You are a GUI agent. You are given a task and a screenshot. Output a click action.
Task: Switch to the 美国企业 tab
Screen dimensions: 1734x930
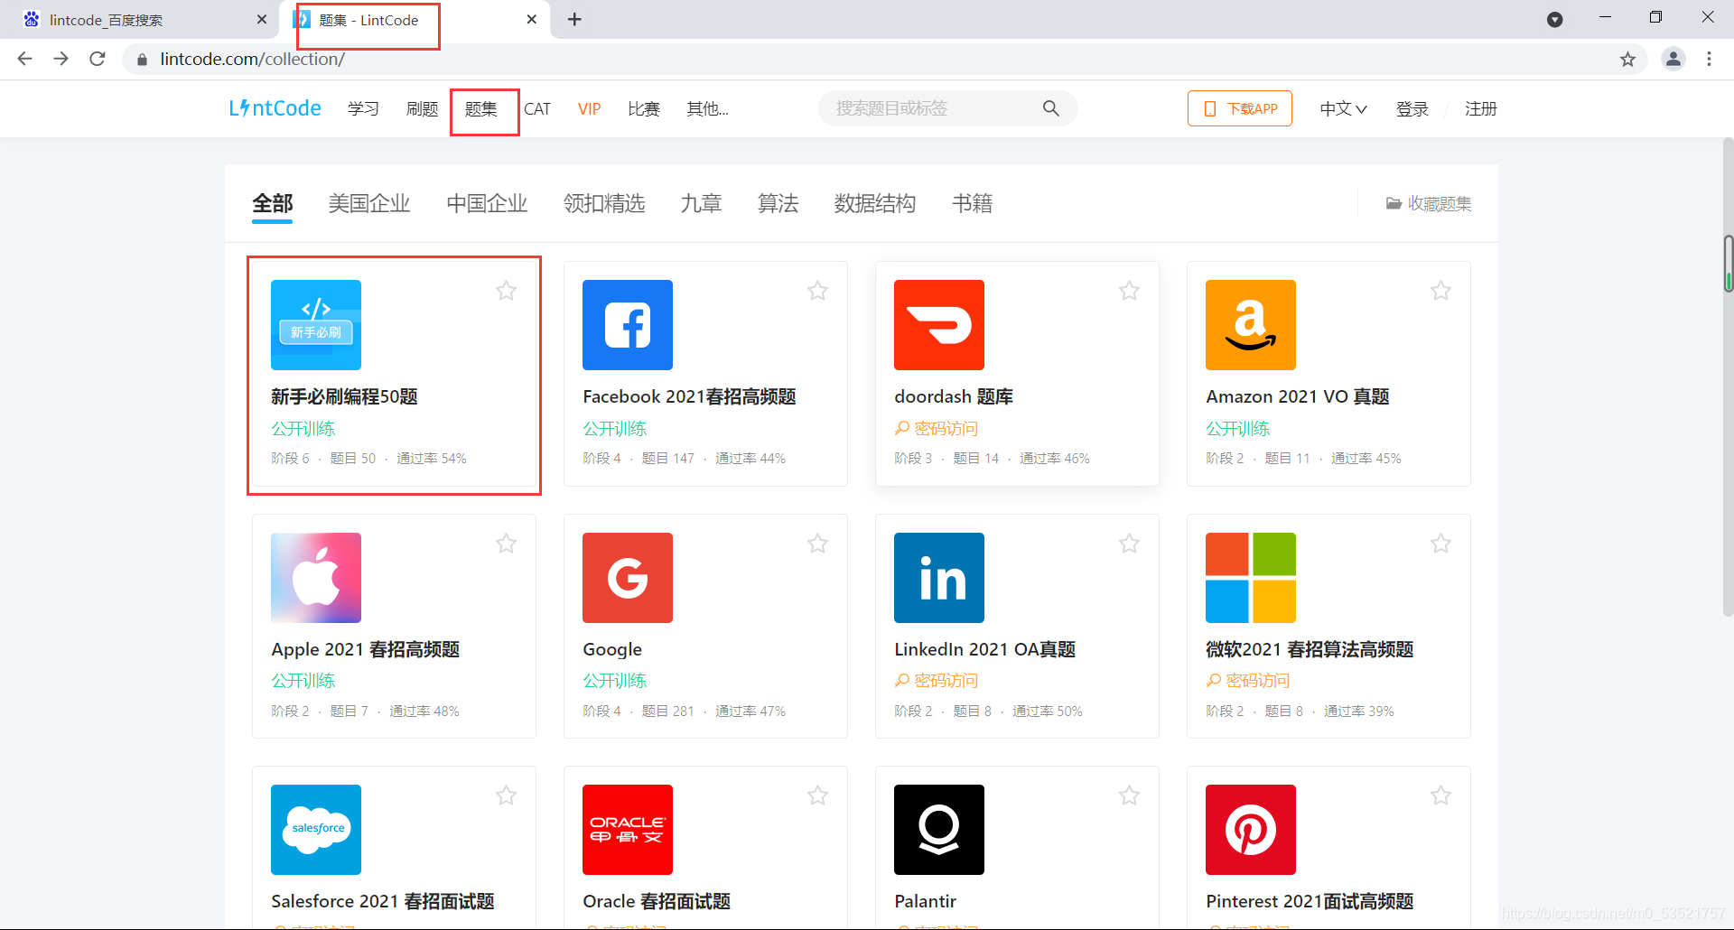tap(369, 204)
